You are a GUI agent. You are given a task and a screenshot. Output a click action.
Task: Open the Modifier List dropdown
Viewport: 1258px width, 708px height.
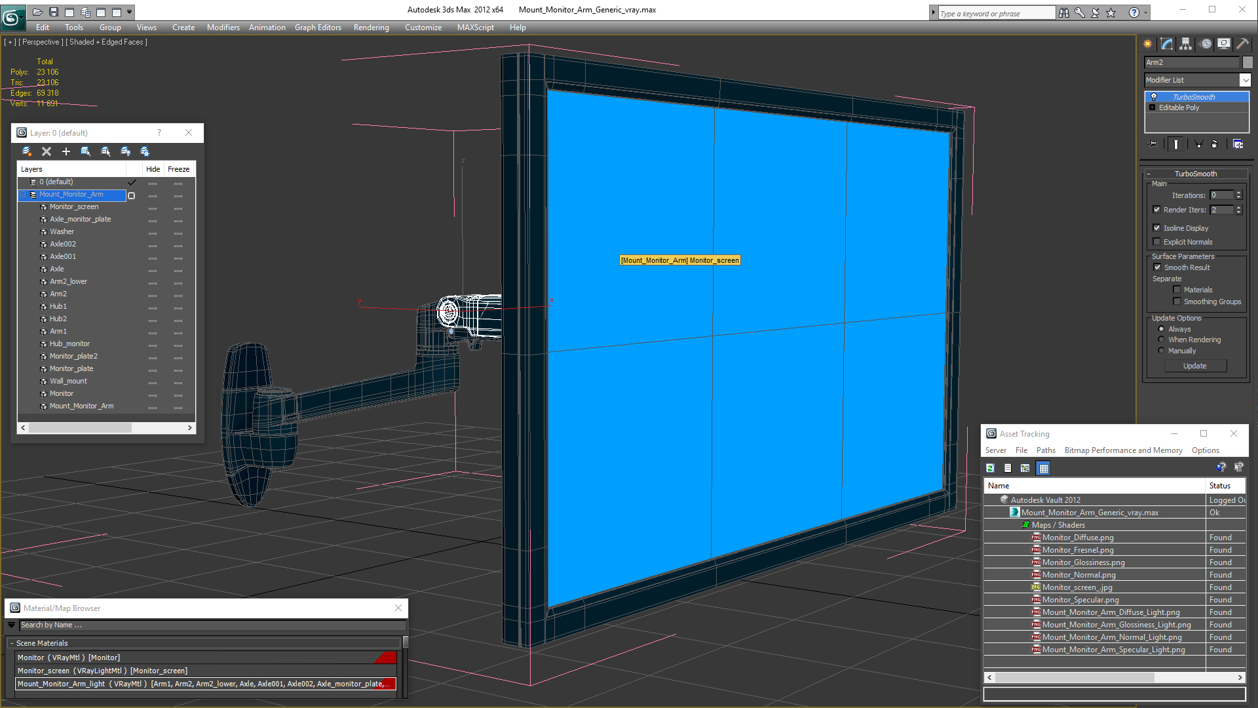point(1245,80)
